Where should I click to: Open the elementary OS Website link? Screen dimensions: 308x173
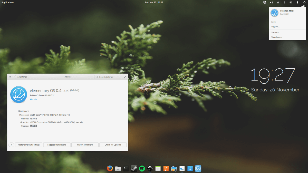pos(34,99)
